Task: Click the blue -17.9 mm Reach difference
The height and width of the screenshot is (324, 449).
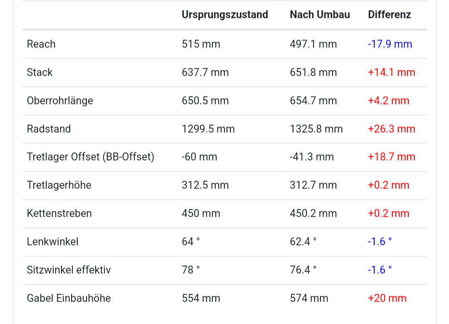Action: coord(390,44)
